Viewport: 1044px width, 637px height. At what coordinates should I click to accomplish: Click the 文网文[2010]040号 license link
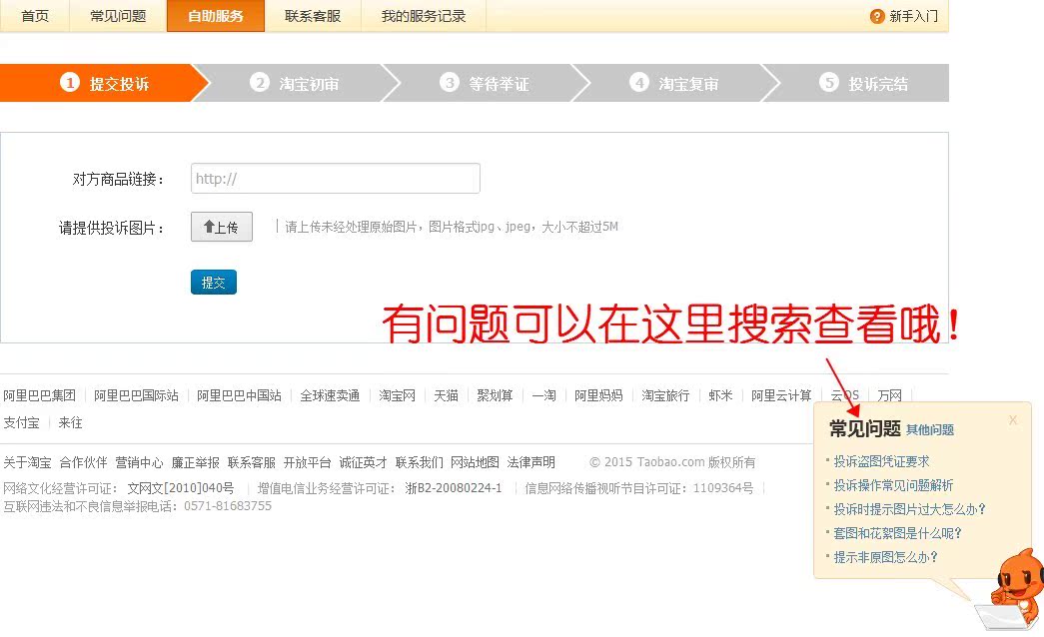pos(181,488)
